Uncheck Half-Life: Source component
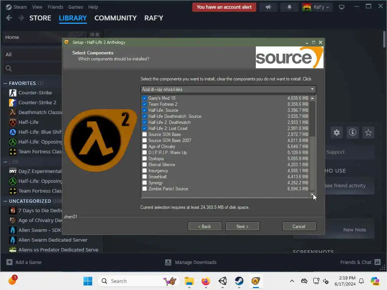 (145, 110)
